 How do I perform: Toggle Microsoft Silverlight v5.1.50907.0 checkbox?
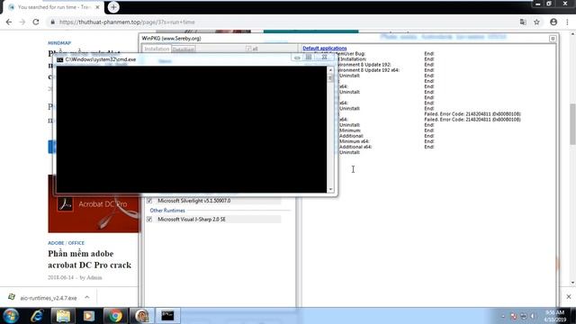pyautogui.click(x=149, y=201)
